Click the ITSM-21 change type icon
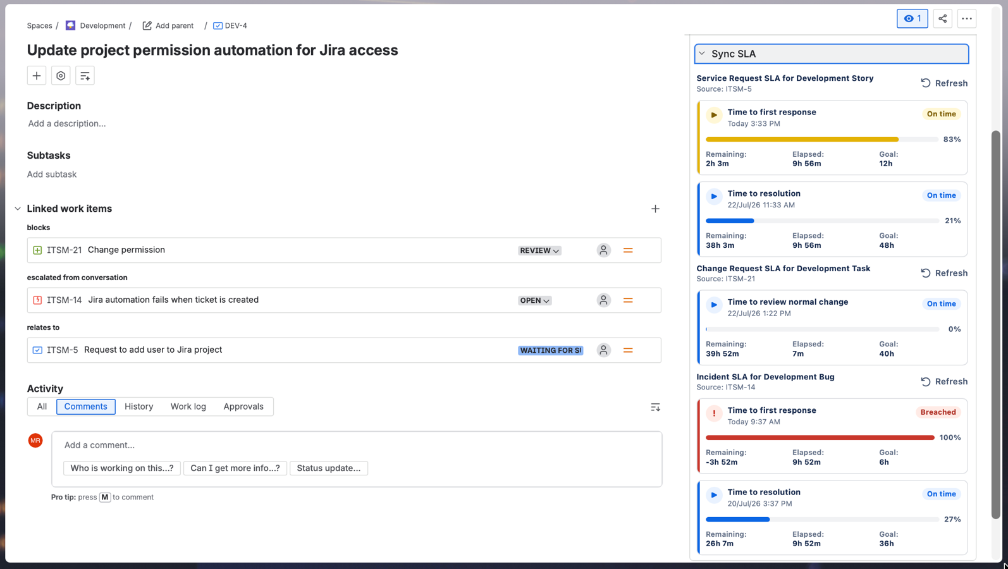Screen dimensions: 1008x569 [37, 250]
